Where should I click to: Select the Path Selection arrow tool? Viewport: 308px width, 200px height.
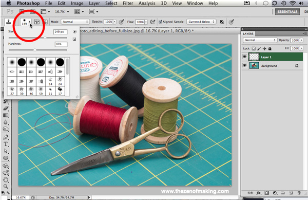(x=6, y=151)
